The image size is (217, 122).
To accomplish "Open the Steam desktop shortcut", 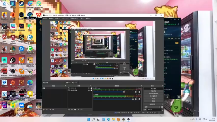I will coord(21,4).
